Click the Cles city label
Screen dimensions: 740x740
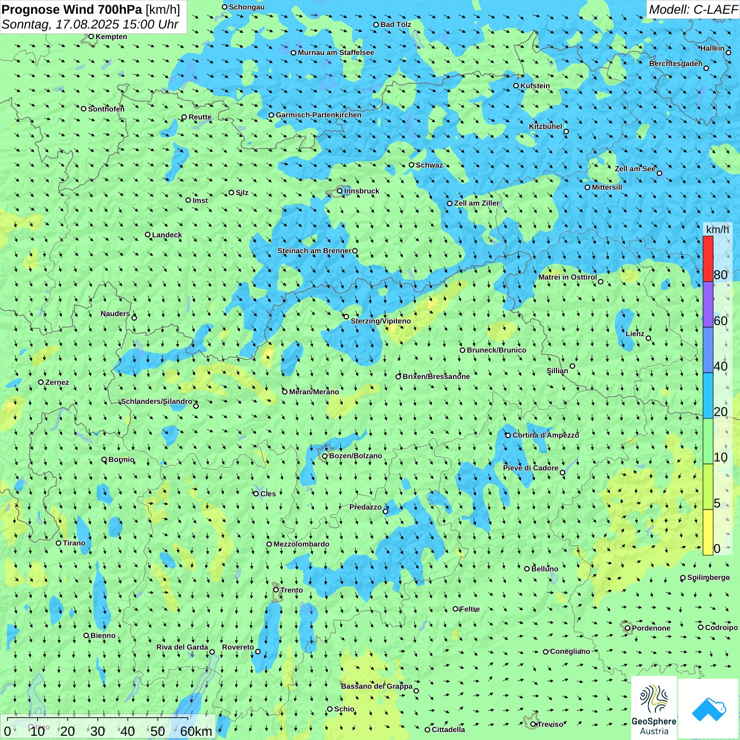[x=268, y=494]
